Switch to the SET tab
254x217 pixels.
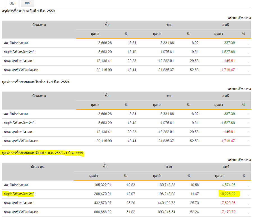point(13,3)
